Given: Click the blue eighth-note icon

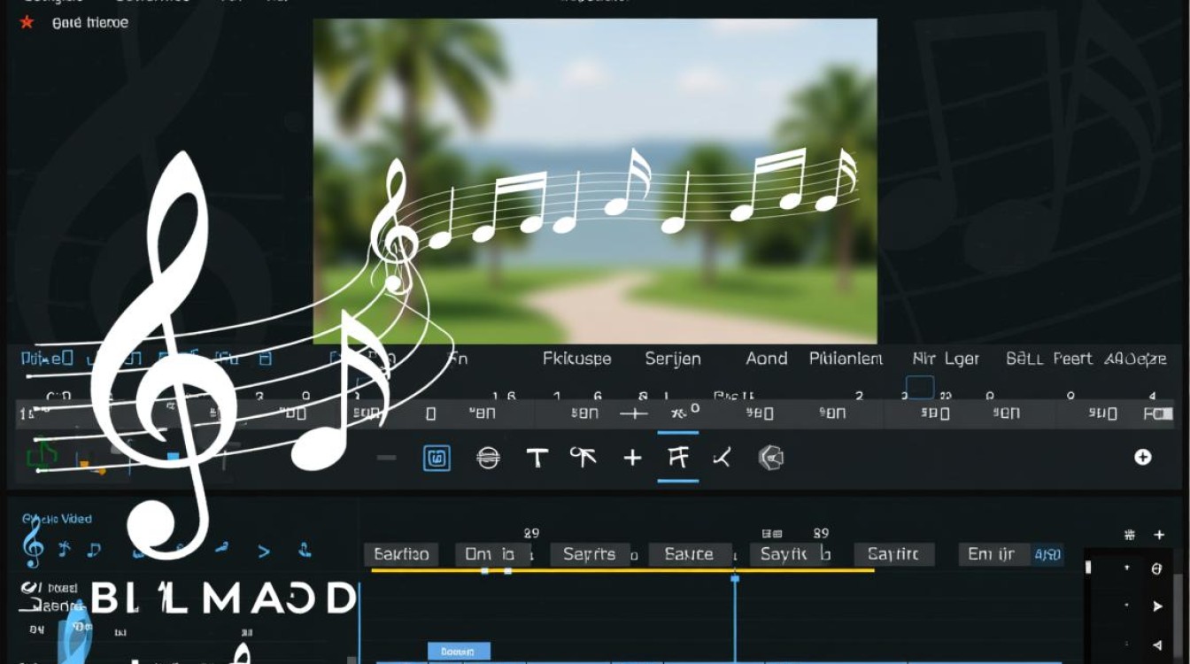Looking at the screenshot, I should [x=94, y=550].
